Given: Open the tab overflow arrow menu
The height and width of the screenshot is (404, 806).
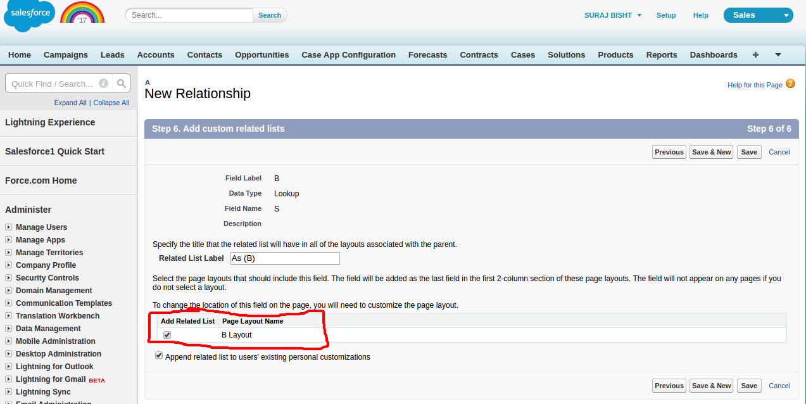Looking at the screenshot, I should [778, 55].
